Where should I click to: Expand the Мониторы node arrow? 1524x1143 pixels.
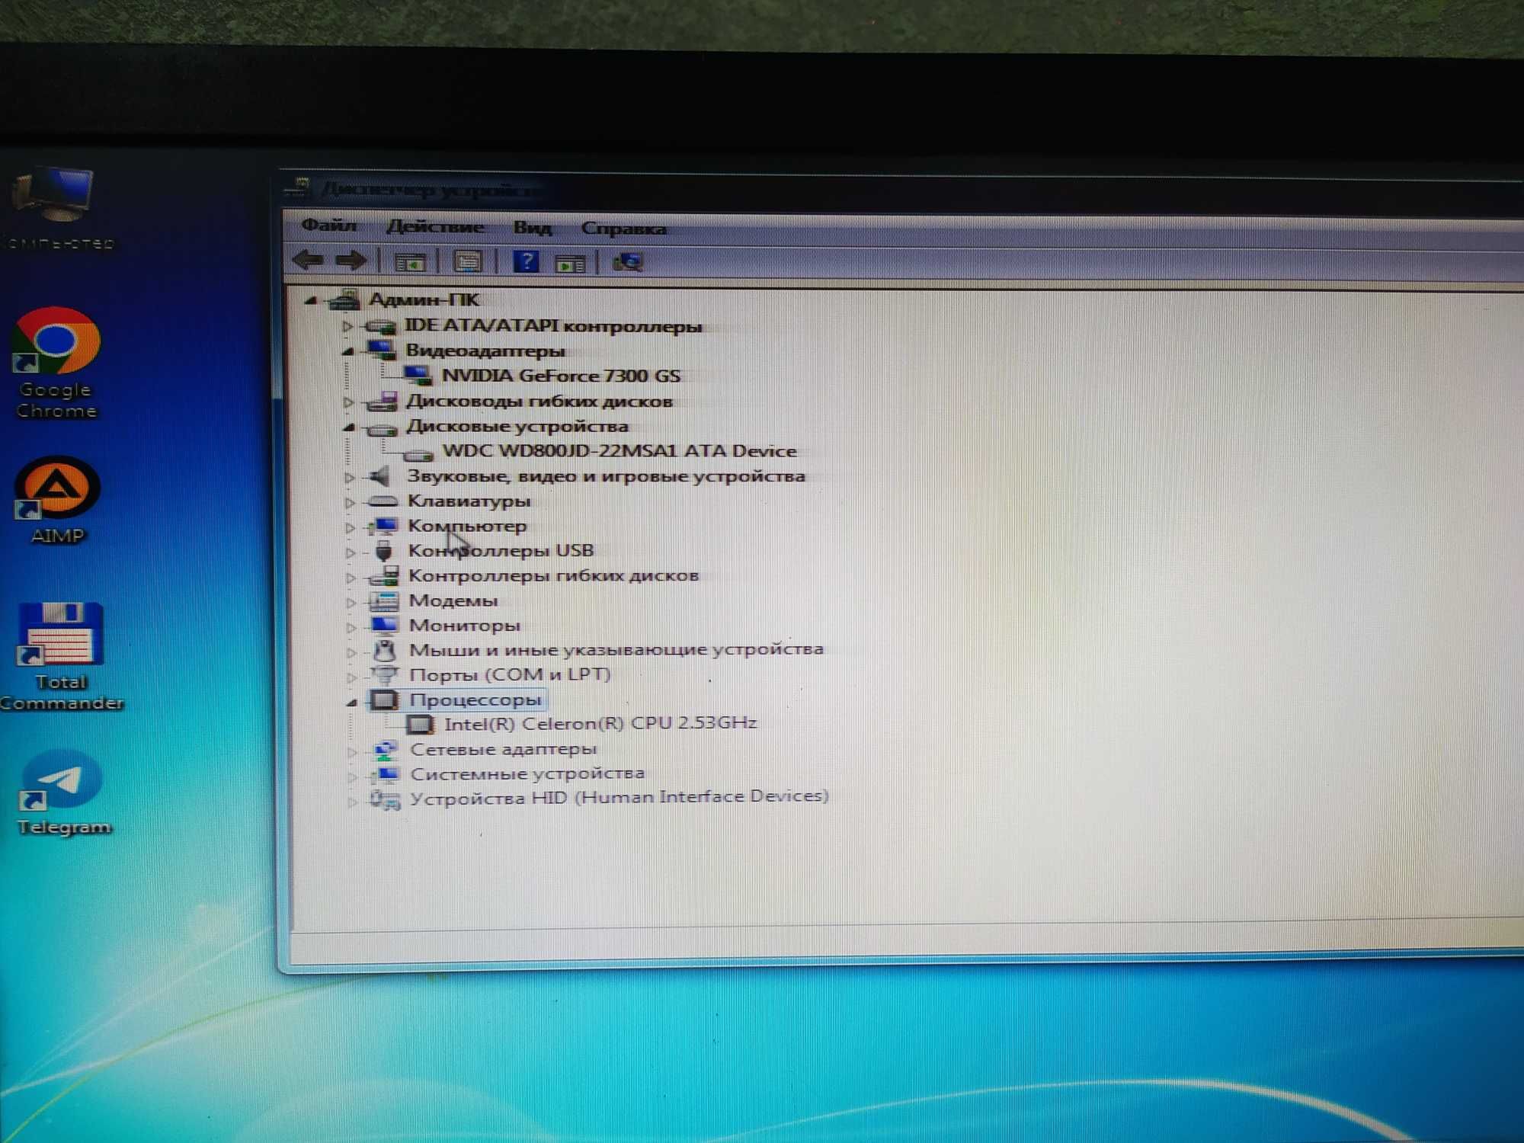(351, 628)
